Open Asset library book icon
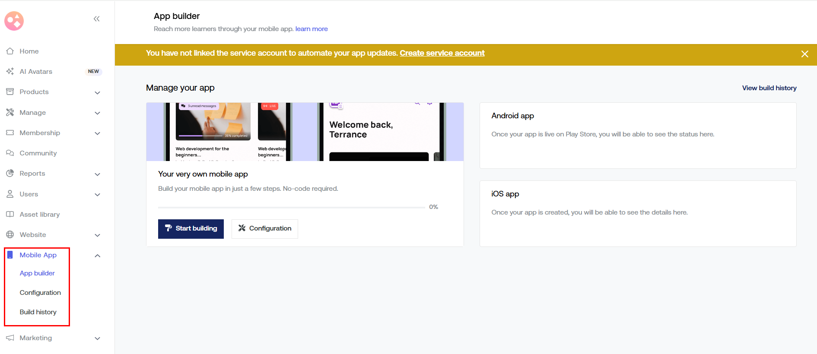Screen dimensions: 817x354 10,214
